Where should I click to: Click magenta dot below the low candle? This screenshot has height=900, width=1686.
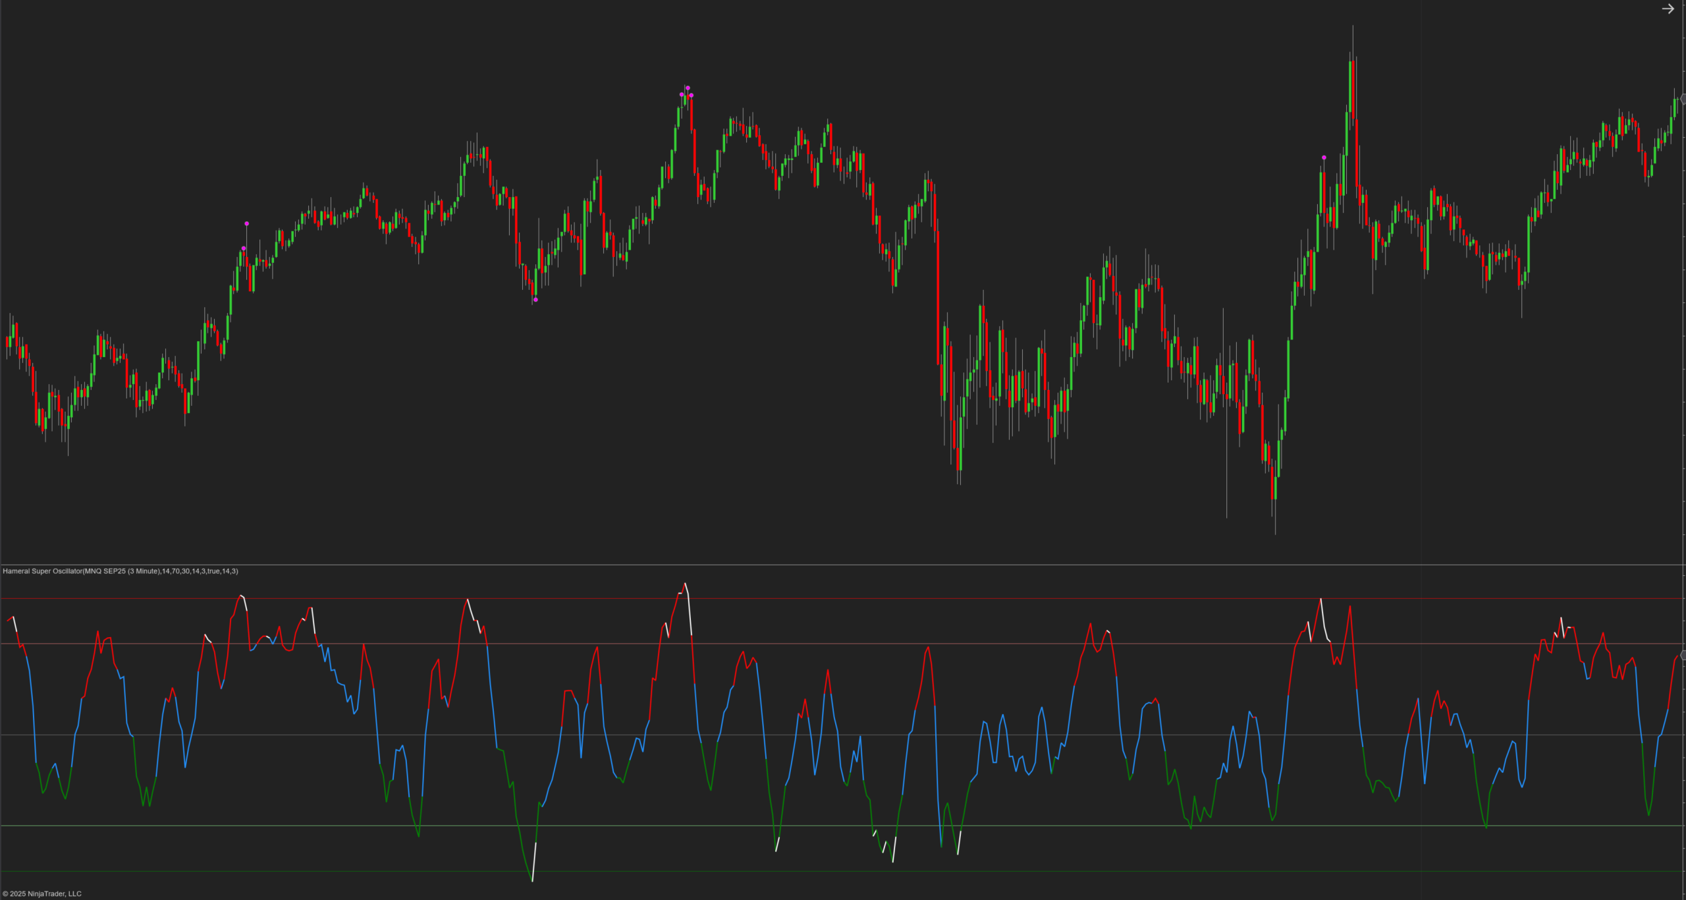535,300
